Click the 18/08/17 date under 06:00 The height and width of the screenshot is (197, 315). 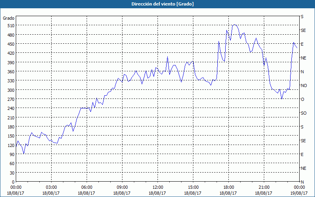tap(87, 193)
